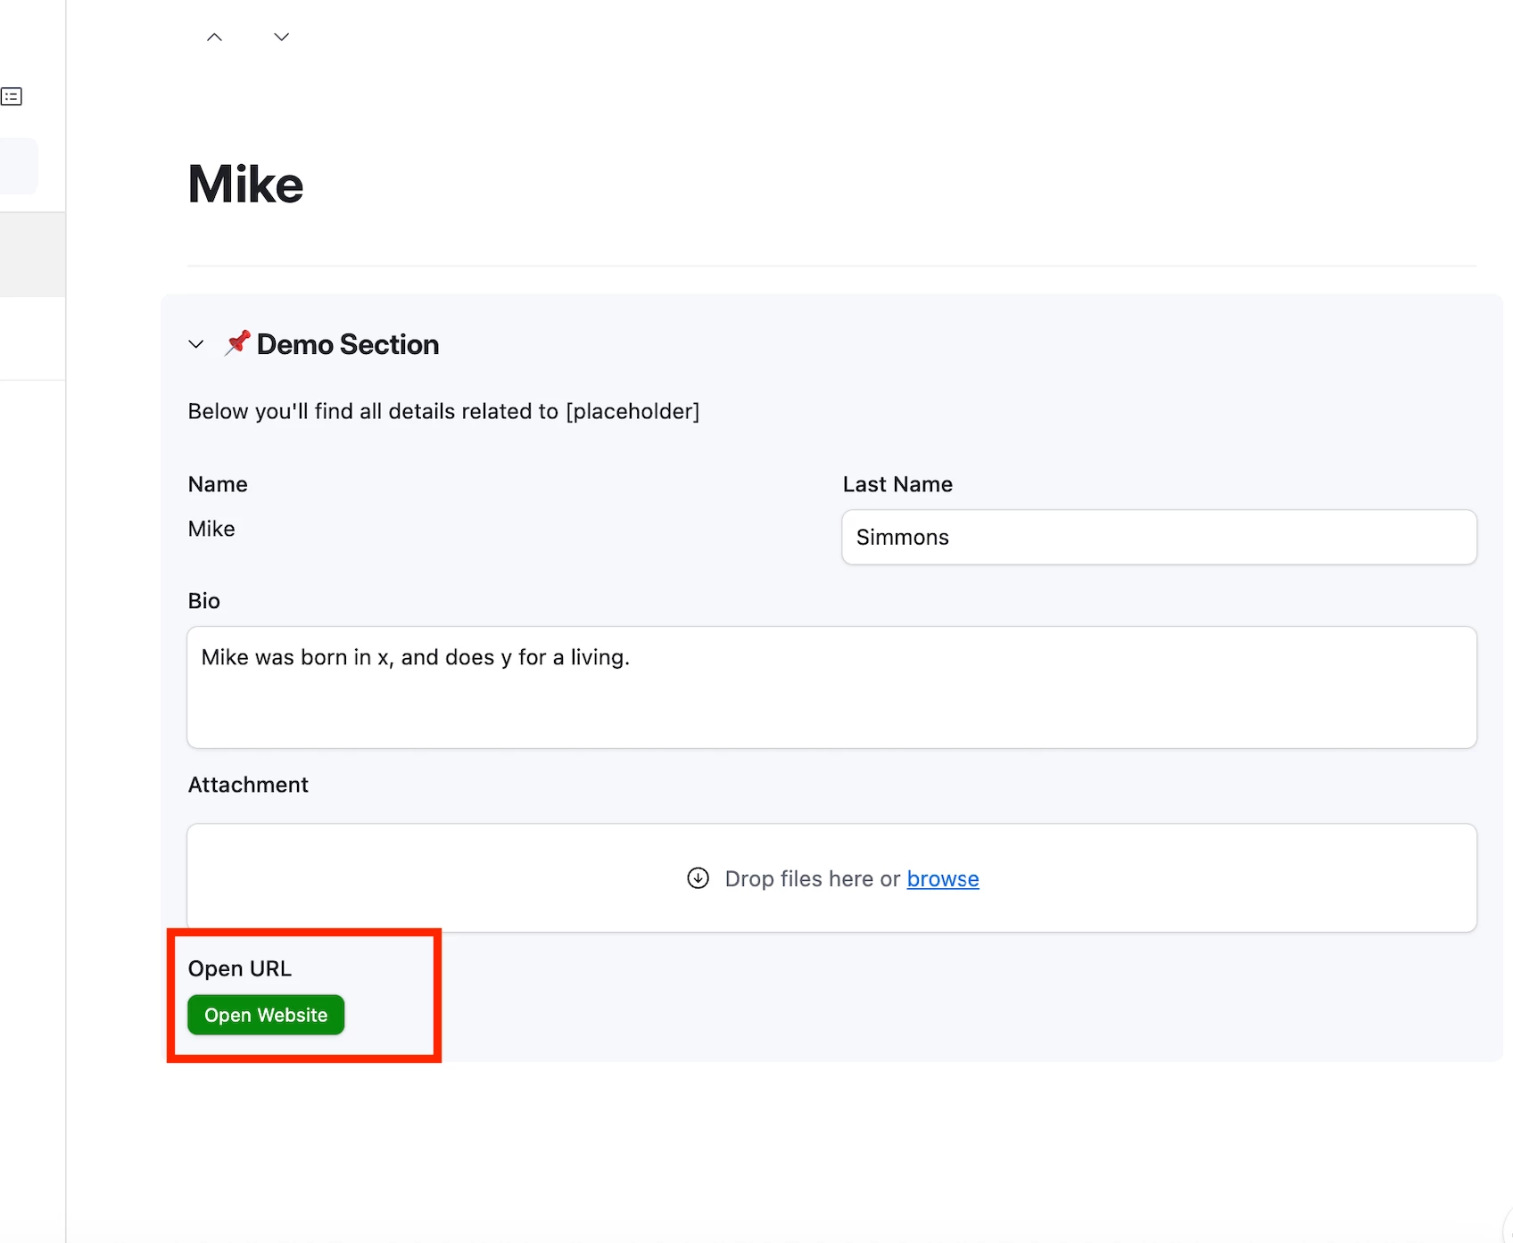
Task: Click the pin icon beside Demo Section
Action: pyautogui.click(x=237, y=342)
